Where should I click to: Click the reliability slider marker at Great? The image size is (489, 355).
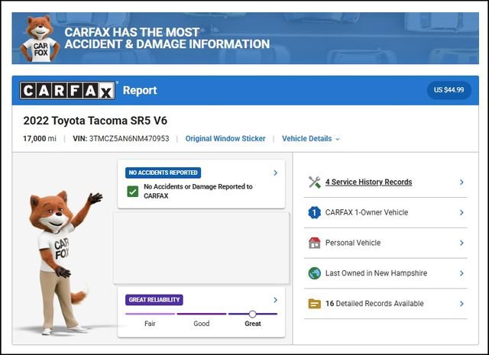pyautogui.click(x=252, y=314)
